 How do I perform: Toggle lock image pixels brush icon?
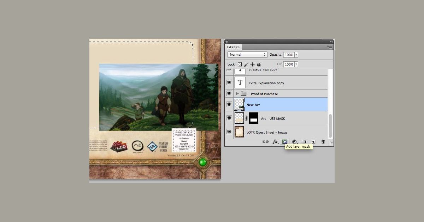pos(246,64)
